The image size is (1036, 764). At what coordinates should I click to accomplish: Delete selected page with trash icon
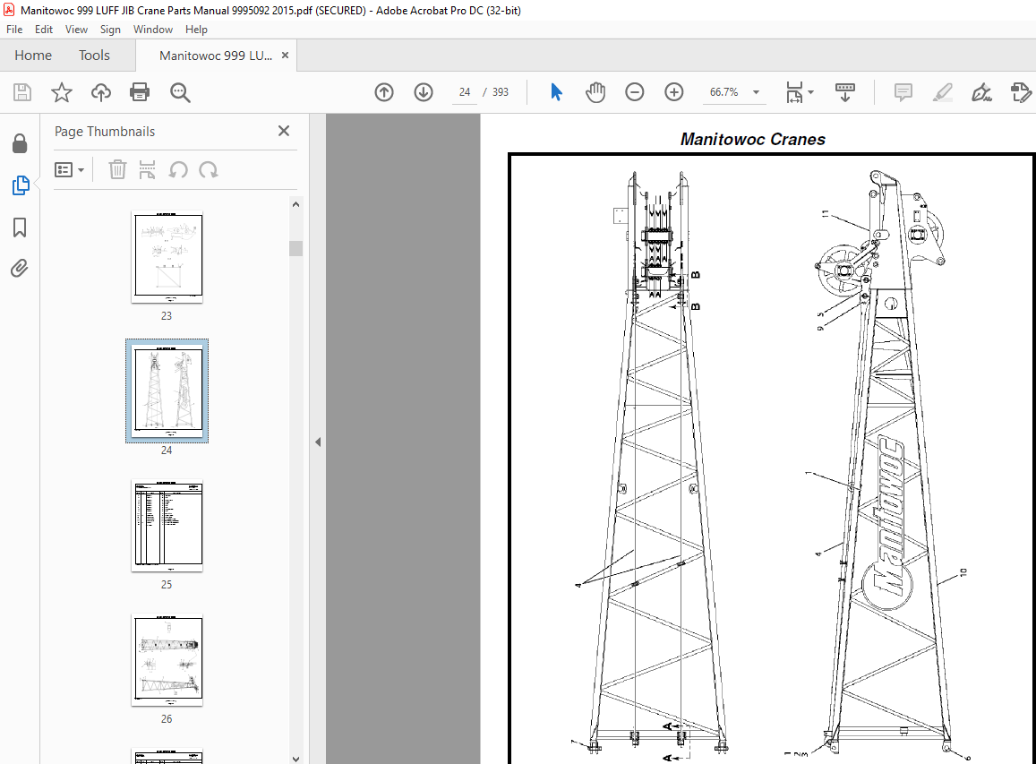coord(117,170)
